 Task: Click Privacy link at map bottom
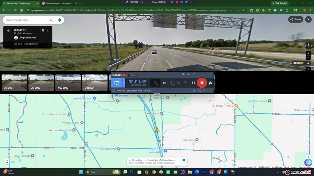click(294, 167)
